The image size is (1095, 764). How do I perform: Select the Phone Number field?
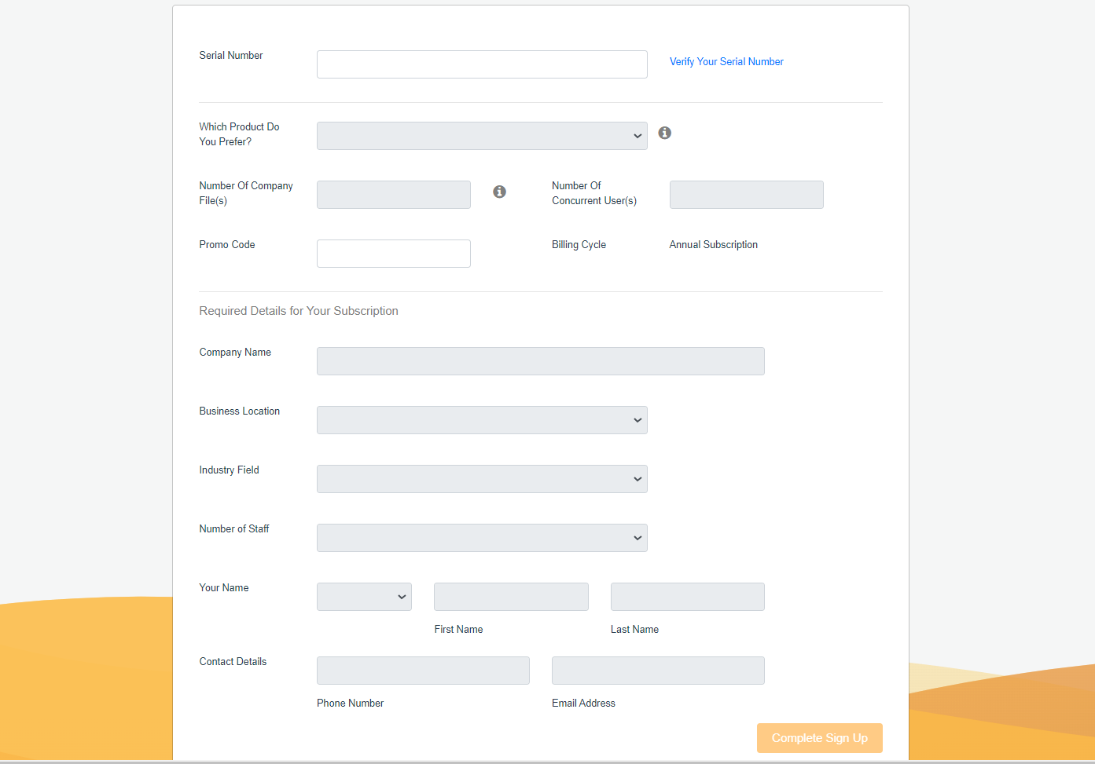tap(423, 671)
